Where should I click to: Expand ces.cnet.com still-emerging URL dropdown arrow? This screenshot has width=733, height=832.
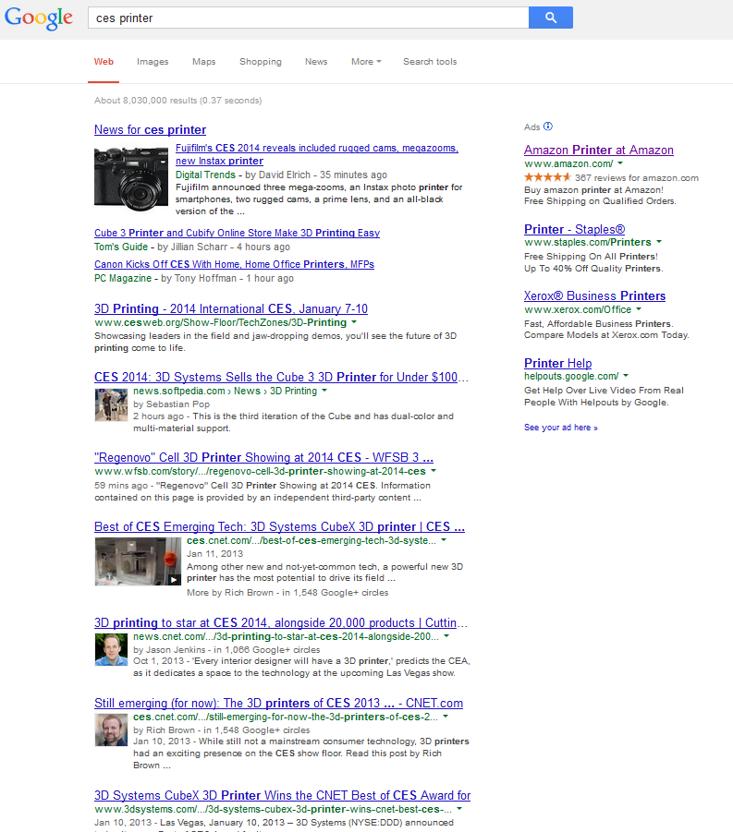click(x=446, y=717)
